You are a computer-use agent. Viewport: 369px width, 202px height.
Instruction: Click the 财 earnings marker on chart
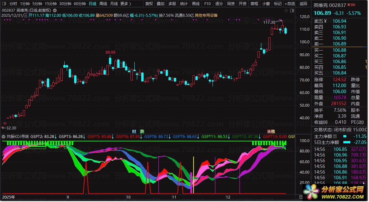tap(134, 131)
